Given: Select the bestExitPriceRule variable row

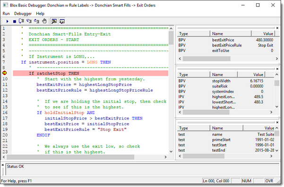Looking at the screenshot, I should (226, 45).
